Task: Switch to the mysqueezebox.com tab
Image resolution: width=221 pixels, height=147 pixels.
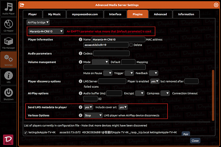Action: click(x=85, y=14)
